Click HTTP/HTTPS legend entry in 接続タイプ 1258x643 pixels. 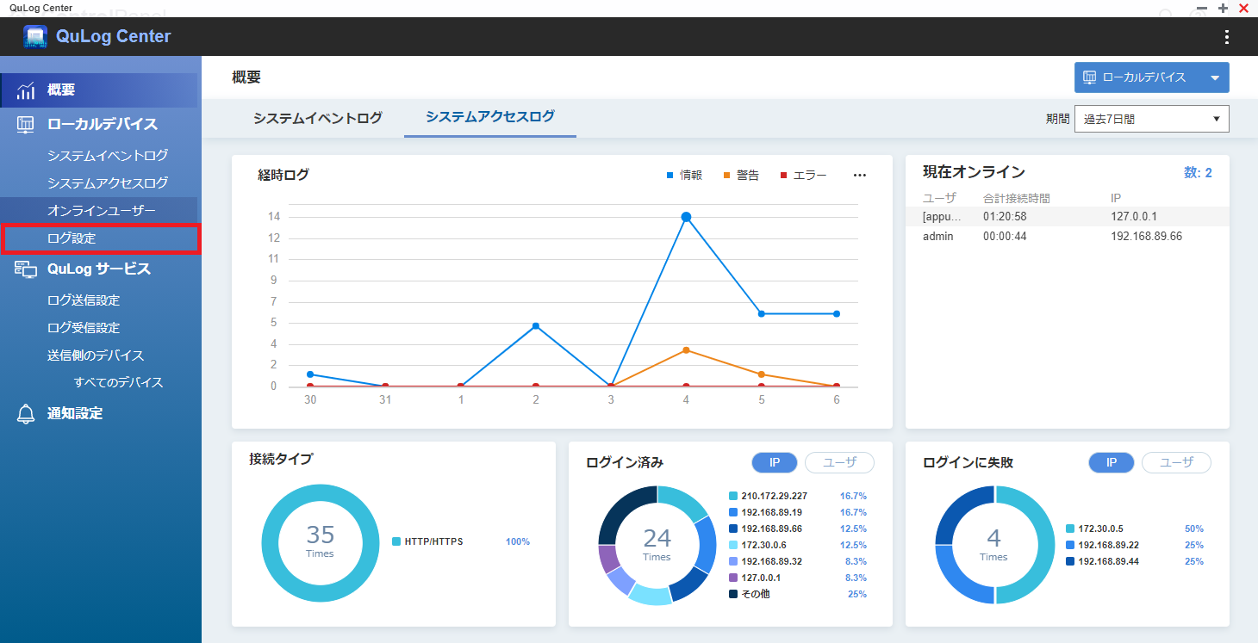tap(428, 542)
